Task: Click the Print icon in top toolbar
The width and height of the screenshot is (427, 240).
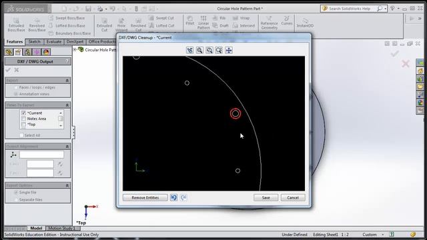Action: [x=100, y=9]
